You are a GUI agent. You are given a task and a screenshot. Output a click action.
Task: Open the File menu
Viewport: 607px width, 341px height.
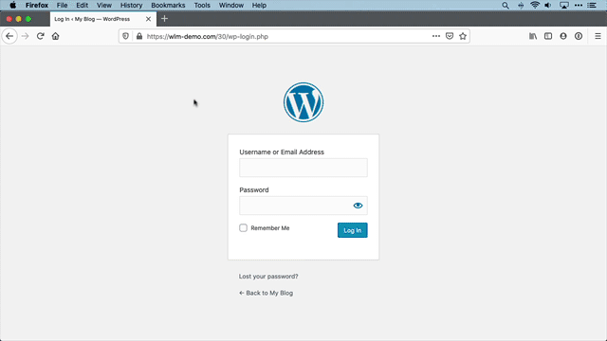[x=62, y=6]
